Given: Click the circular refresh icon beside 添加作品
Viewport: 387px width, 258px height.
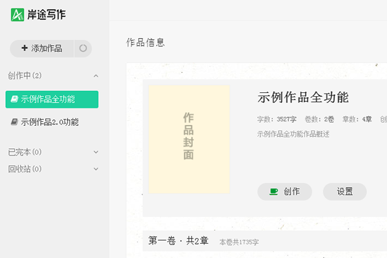Looking at the screenshot, I should 83,48.
